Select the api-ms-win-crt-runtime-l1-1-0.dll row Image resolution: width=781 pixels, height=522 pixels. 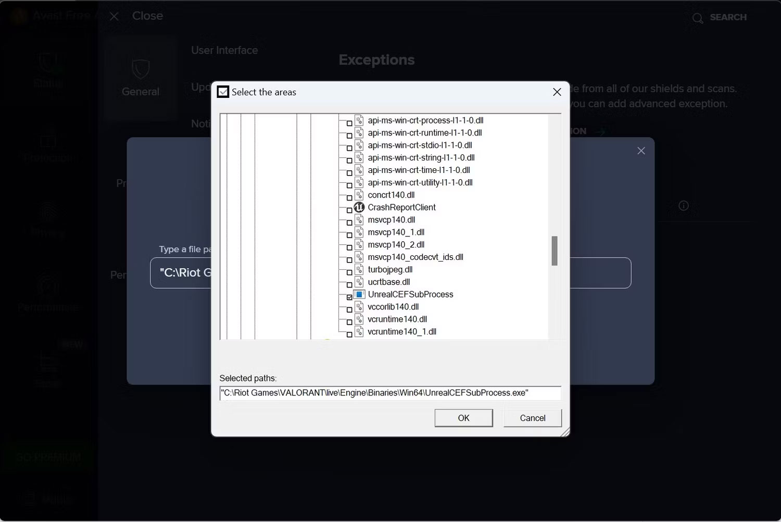tap(425, 133)
